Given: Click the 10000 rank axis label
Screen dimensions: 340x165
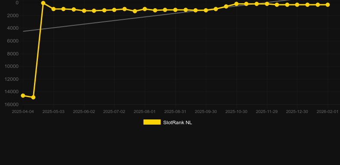Looking at the screenshot, I should (x=12, y=66).
